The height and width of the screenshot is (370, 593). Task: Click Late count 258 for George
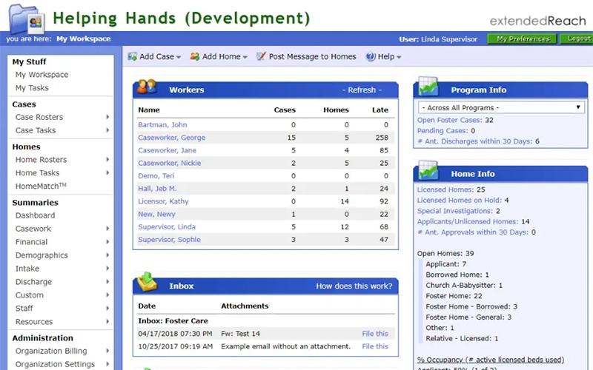pos(382,138)
